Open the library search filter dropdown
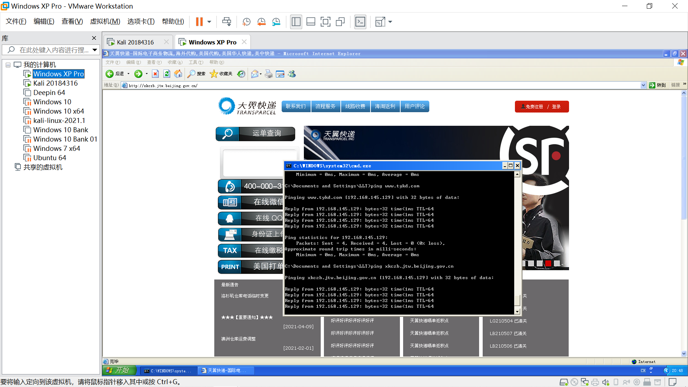 click(x=95, y=50)
